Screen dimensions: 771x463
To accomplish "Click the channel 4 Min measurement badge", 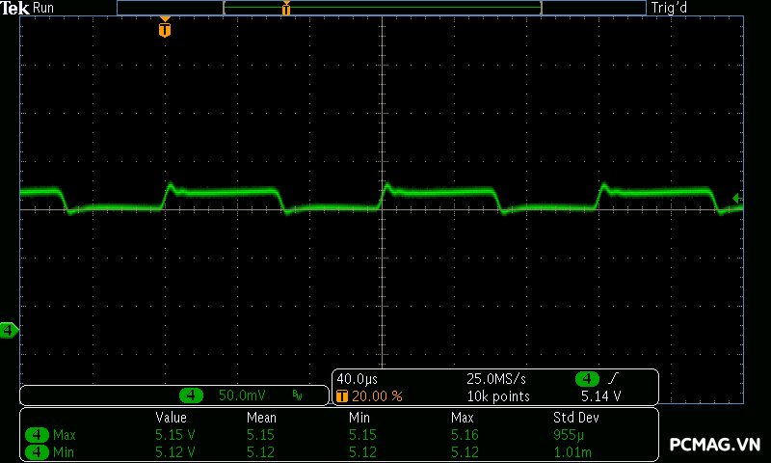I will pyautogui.click(x=39, y=451).
